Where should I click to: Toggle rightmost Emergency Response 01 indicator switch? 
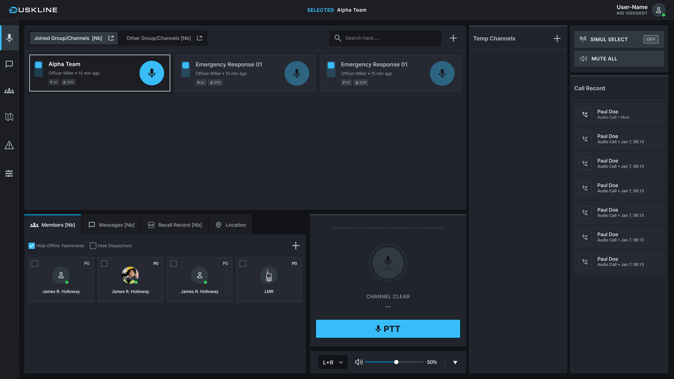point(331,69)
